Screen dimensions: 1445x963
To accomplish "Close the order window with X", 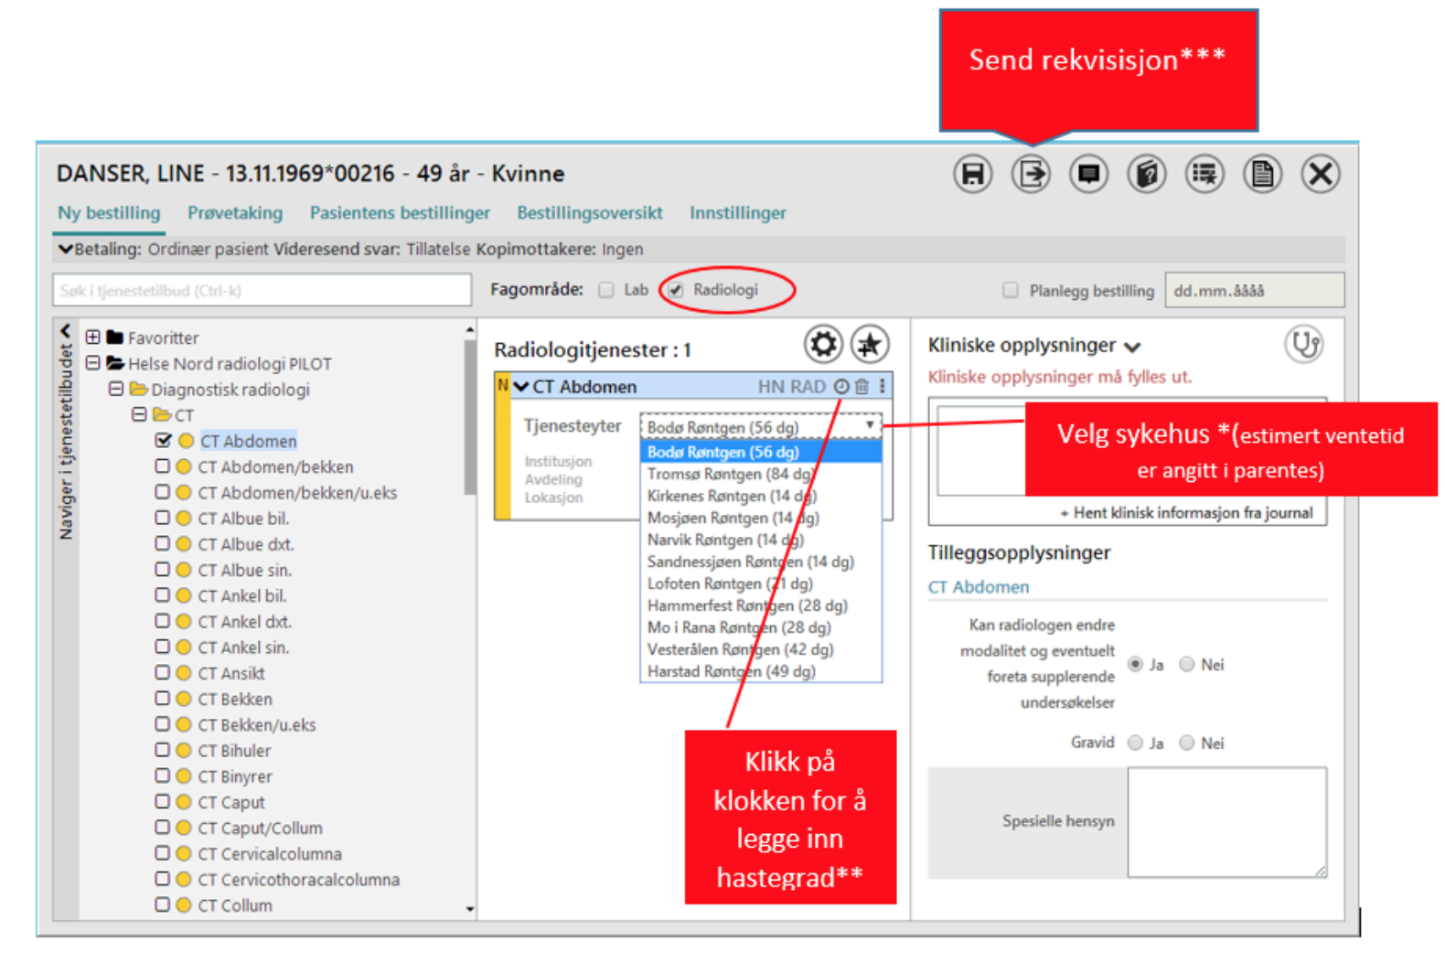I will click(1321, 174).
